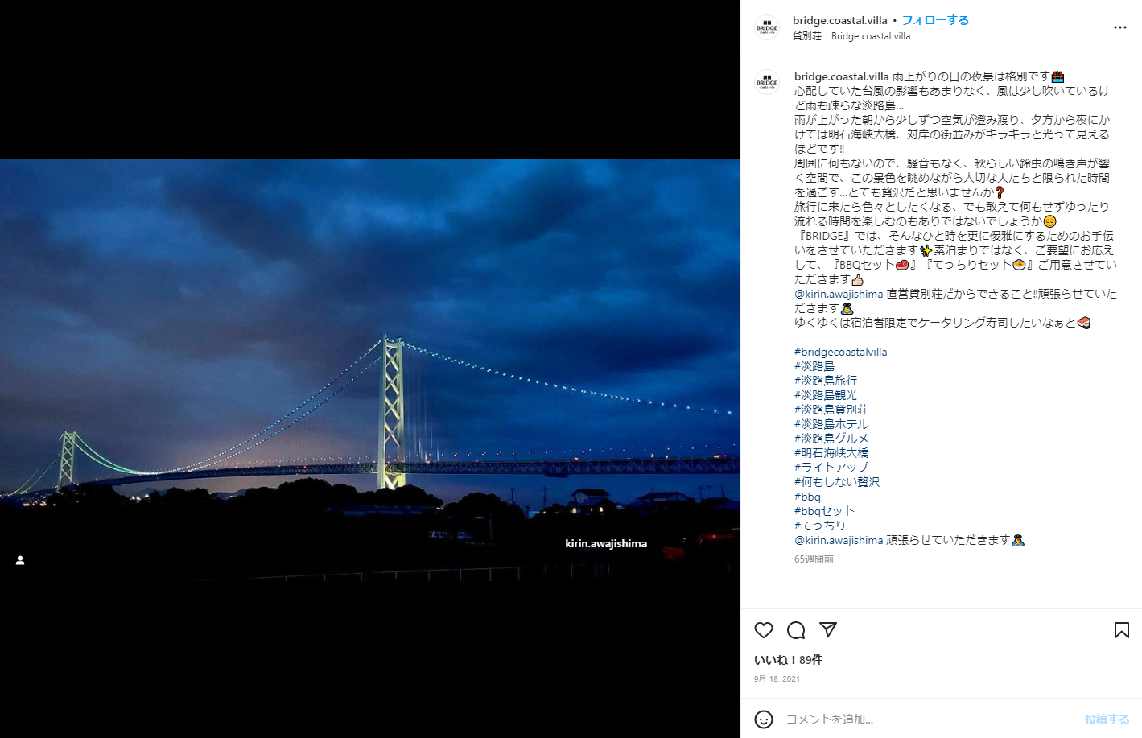Focus the コメントを追加 comment field

tap(930, 719)
